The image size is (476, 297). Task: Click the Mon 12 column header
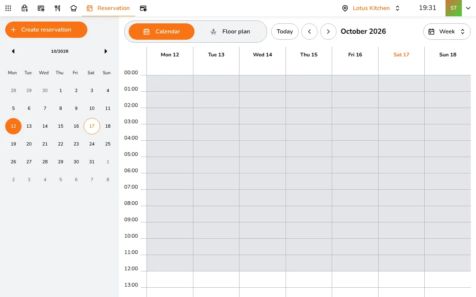[x=170, y=55]
